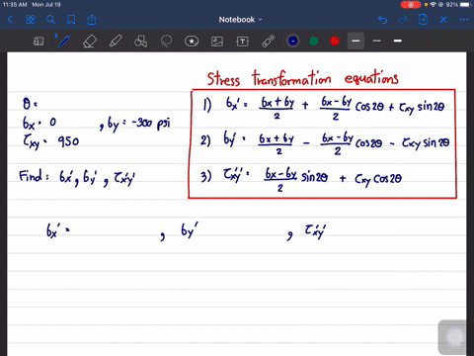The height and width of the screenshot is (356, 474).
Task: Tap the battery status icon
Action: [x=466, y=5]
